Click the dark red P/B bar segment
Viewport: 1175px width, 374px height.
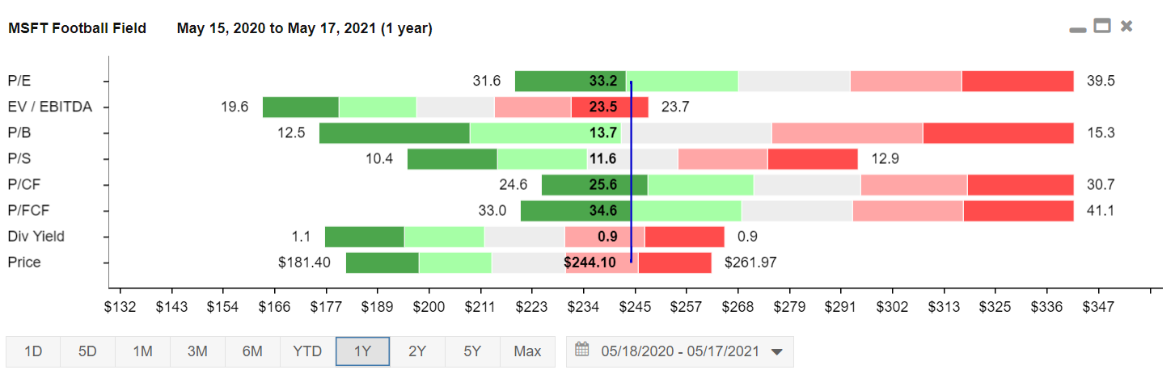pos(998,133)
